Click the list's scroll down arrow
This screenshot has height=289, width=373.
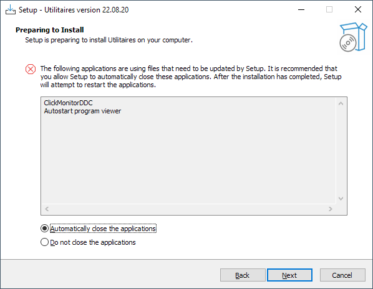point(341,199)
